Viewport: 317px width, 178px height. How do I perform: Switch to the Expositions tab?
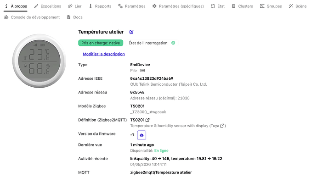[47, 6]
